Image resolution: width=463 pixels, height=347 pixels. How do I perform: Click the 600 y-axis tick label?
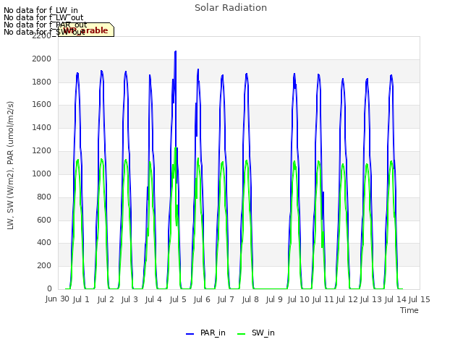[x=44, y=220]
